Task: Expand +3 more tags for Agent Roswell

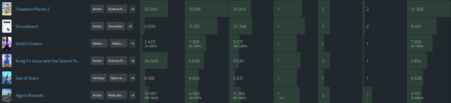Action: (133, 95)
